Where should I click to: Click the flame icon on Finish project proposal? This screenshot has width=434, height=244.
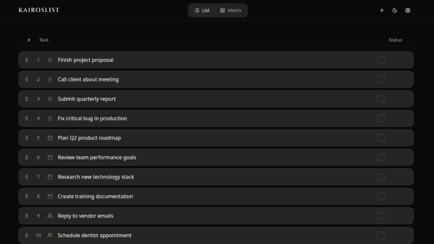pos(50,60)
